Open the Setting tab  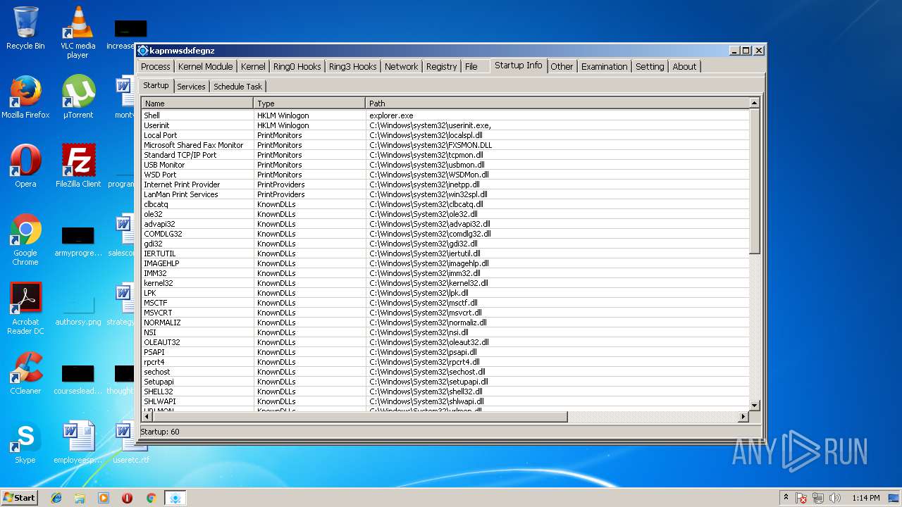[650, 66]
